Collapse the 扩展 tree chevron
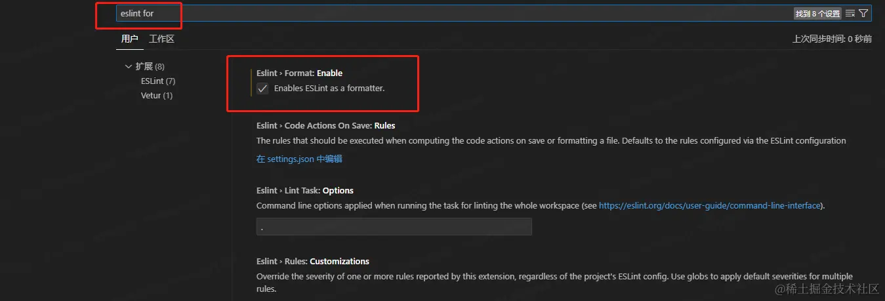This screenshot has height=301, width=885. coord(127,66)
